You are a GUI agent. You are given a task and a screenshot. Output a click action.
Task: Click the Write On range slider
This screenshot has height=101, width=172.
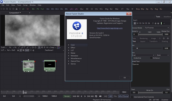pos(150,93)
